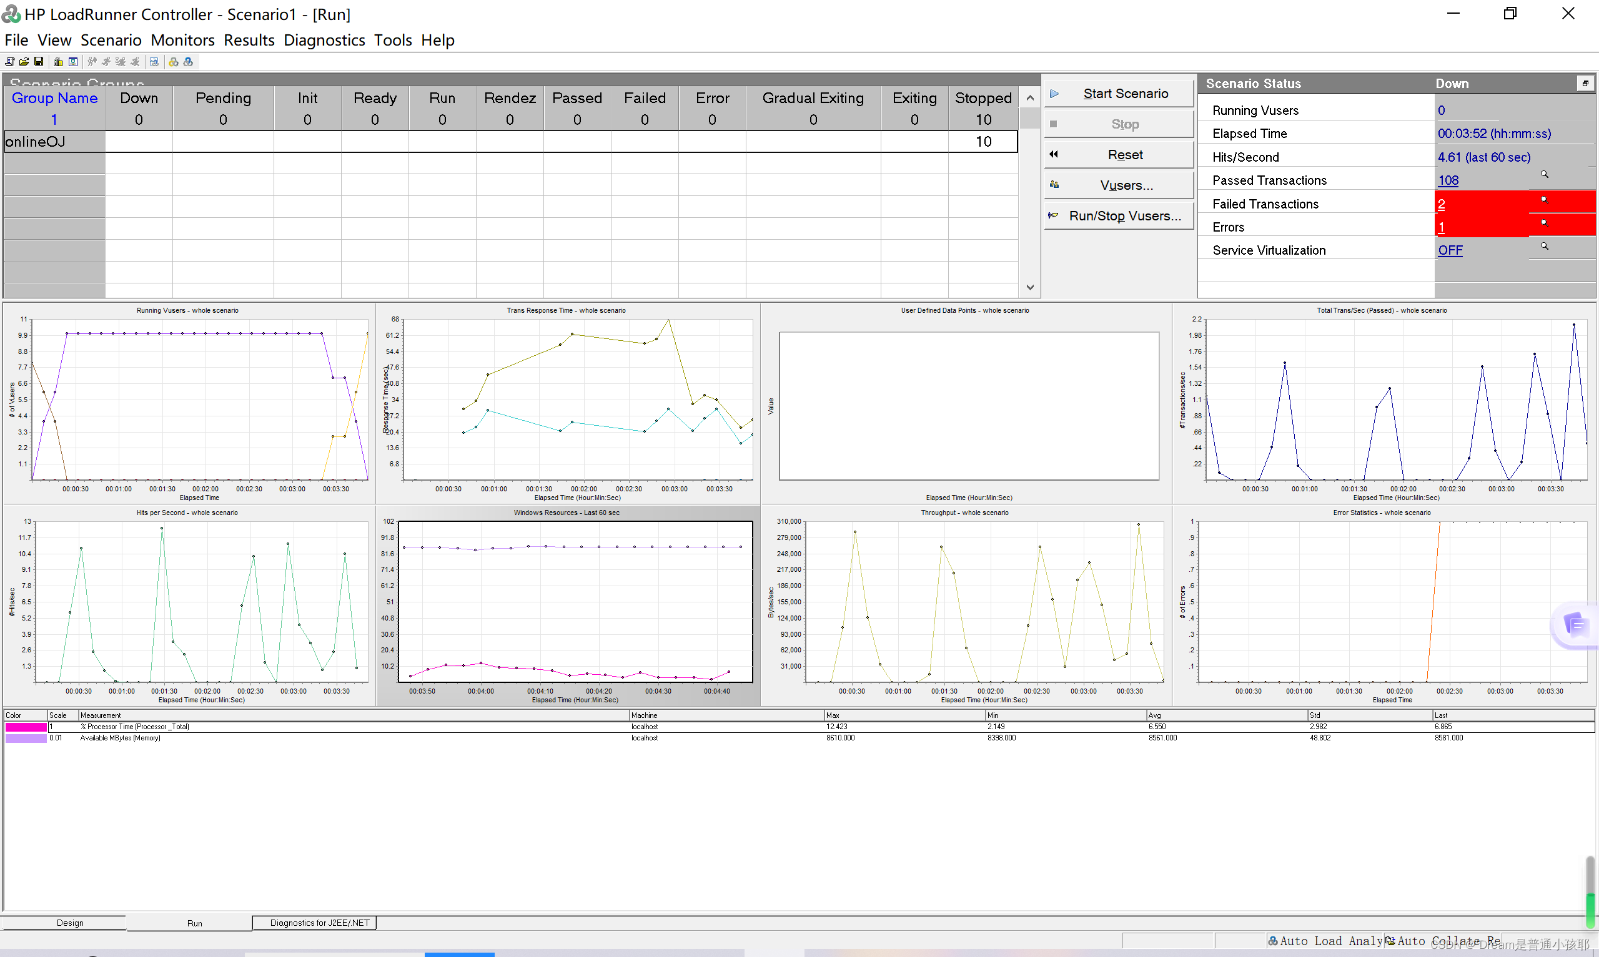Open the Scenario menu

(x=111, y=40)
